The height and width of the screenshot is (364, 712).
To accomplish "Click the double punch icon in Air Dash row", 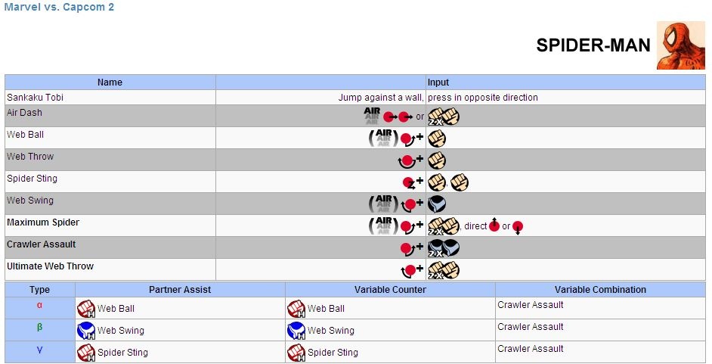I will (444, 117).
